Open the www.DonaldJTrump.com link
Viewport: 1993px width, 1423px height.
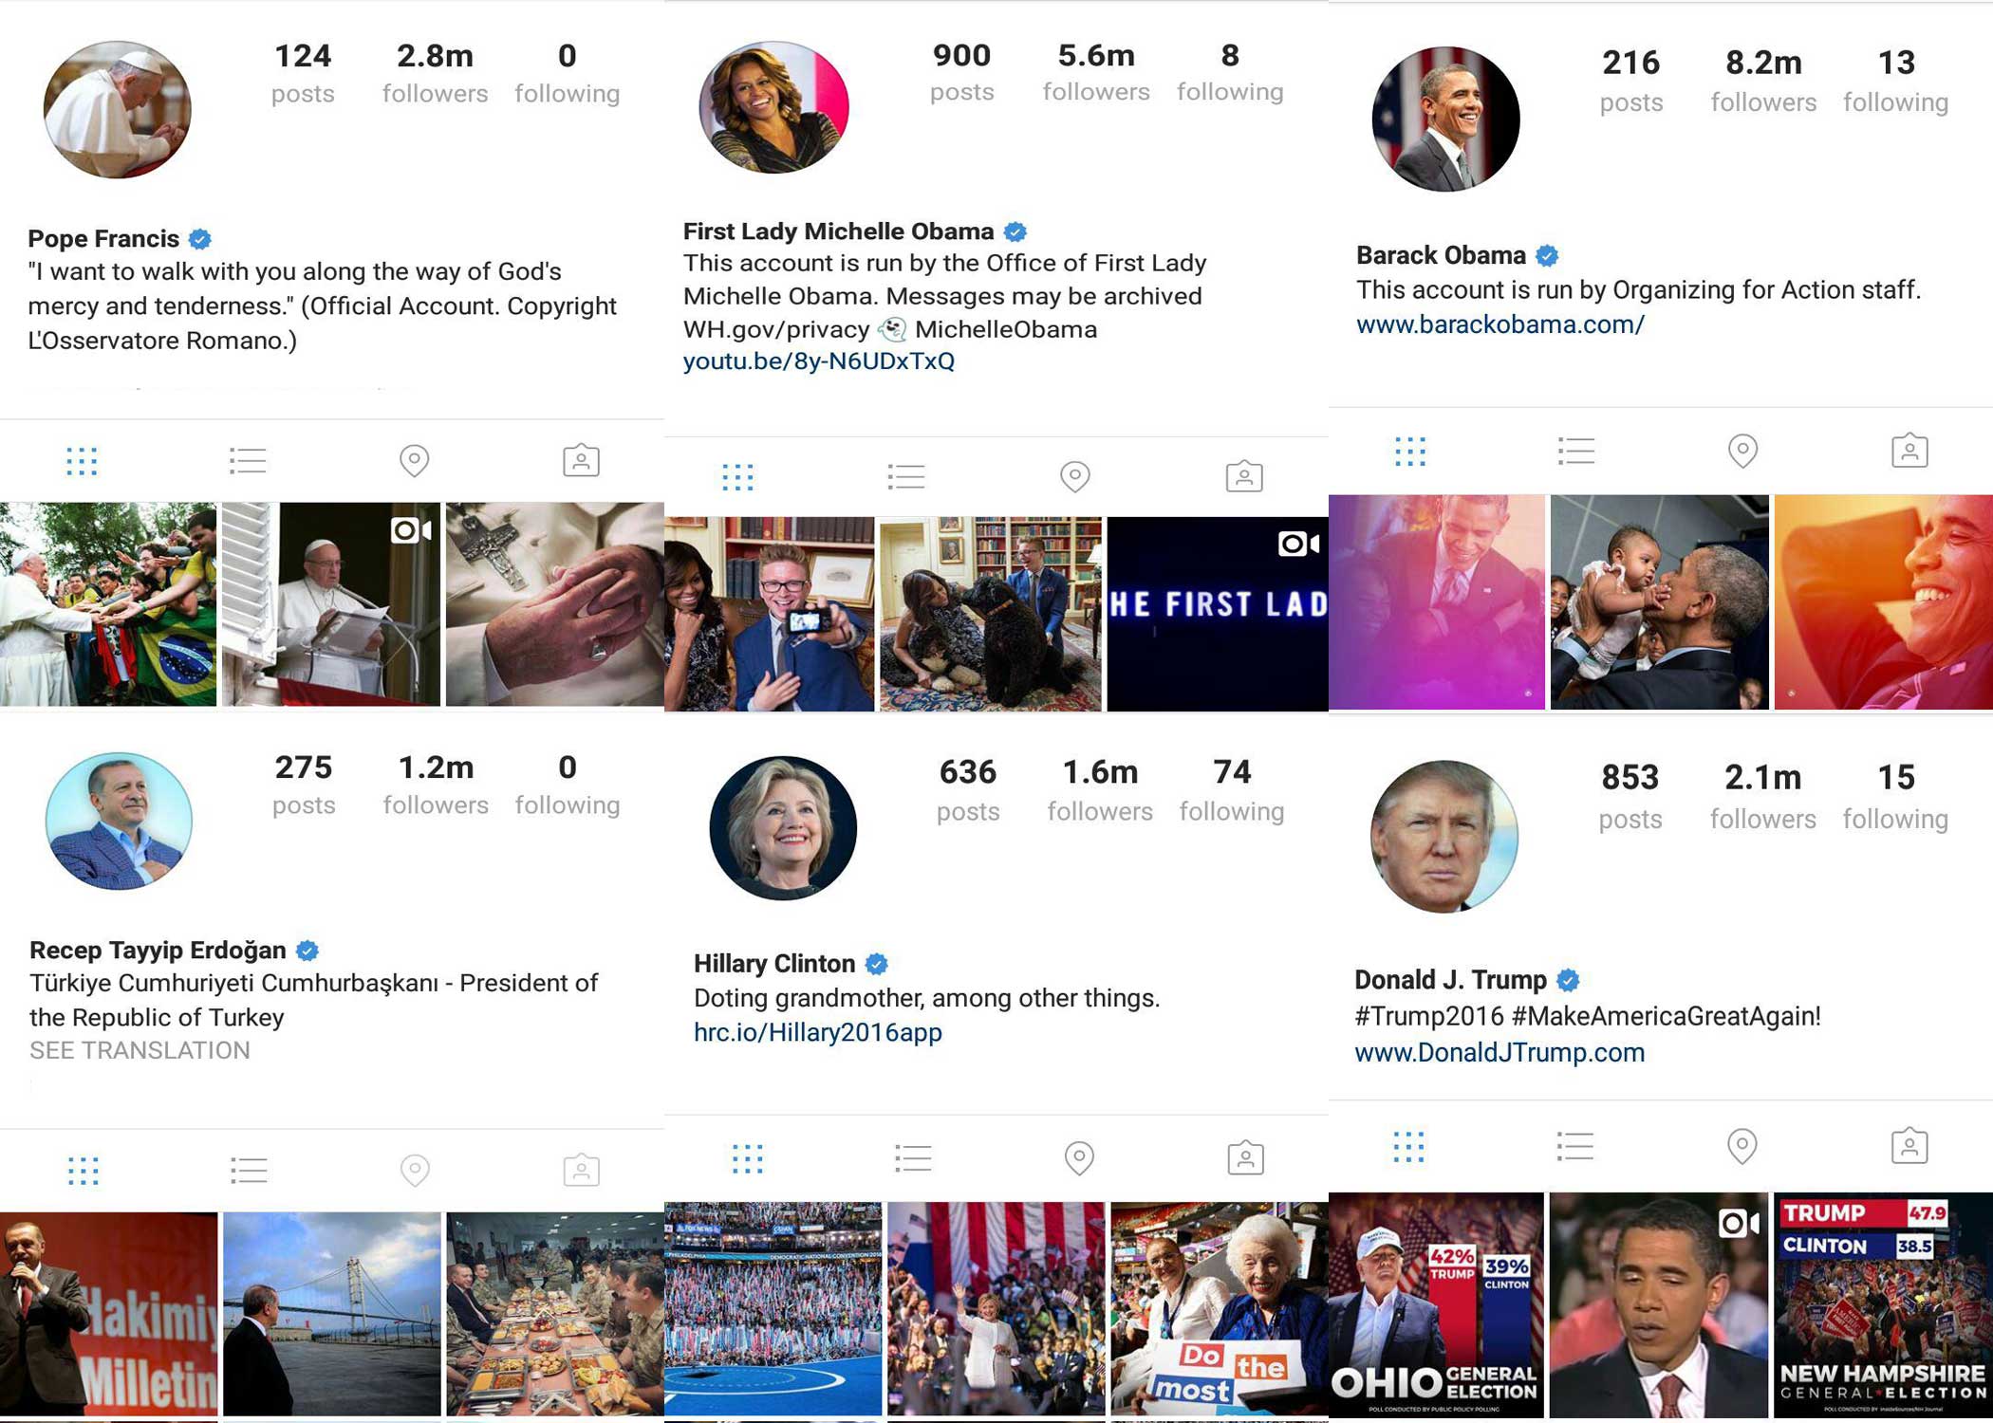coord(1499,1052)
